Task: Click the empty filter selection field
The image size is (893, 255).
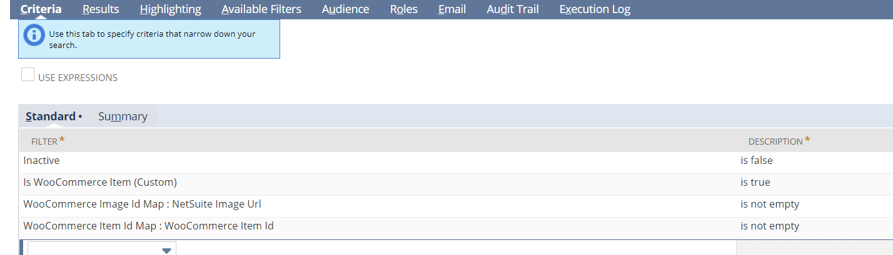Action: pyautogui.click(x=94, y=249)
